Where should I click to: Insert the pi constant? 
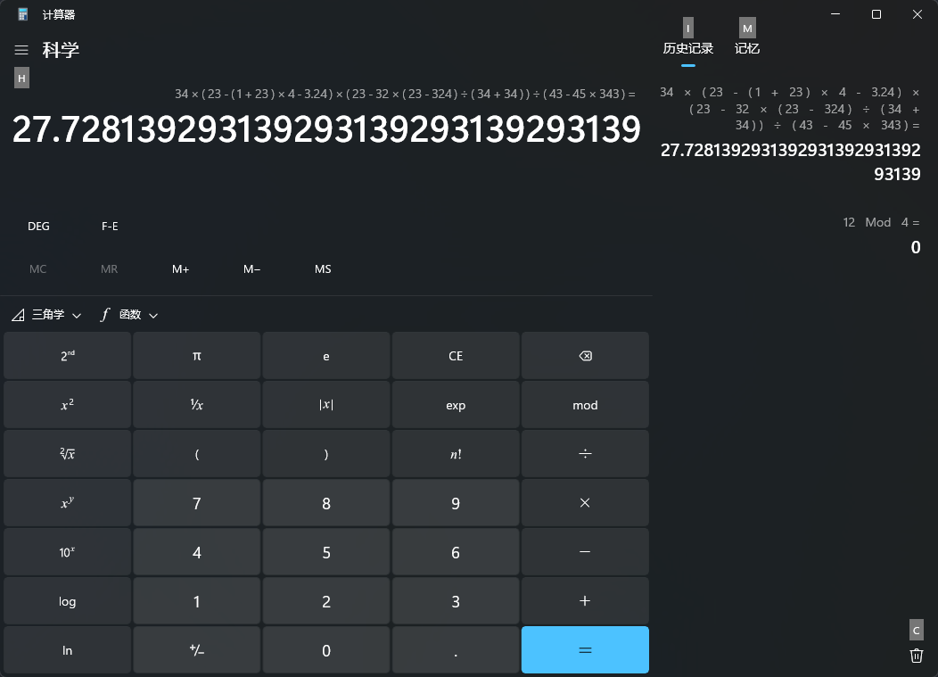pos(197,356)
